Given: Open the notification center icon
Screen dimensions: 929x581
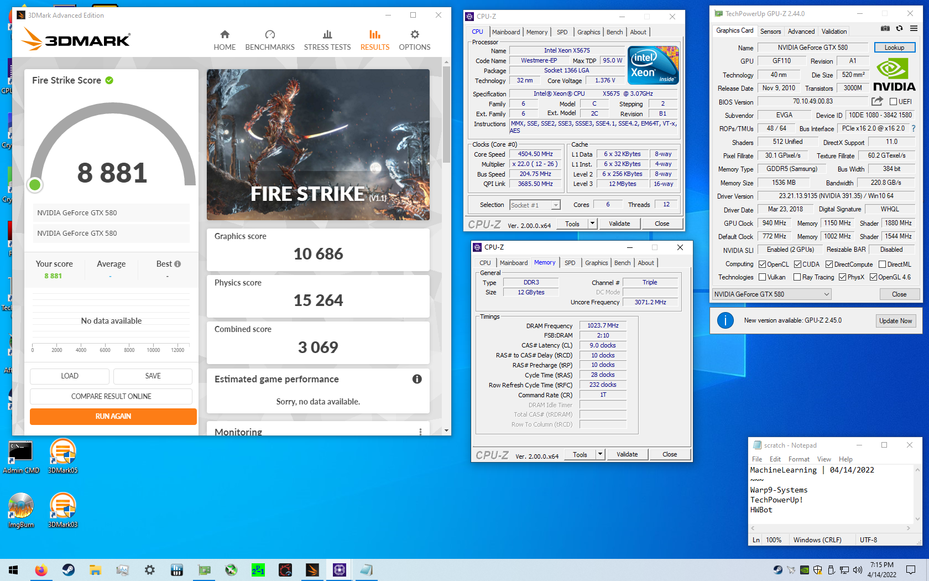Looking at the screenshot, I should coord(911,570).
